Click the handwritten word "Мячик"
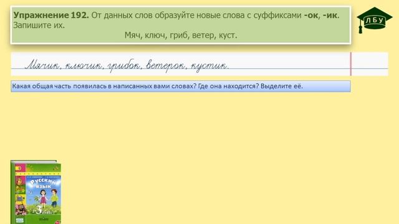The height and width of the screenshot is (224, 399). tap(42, 65)
